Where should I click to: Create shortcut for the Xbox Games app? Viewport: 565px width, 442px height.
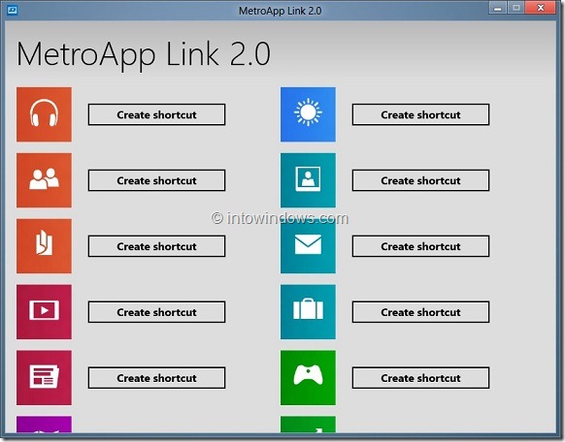click(x=421, y=378)
